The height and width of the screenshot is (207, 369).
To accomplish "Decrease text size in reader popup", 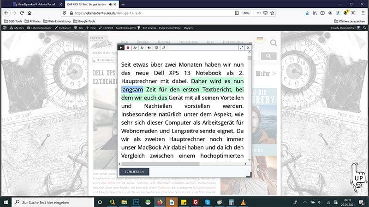I will coord(142,48).
